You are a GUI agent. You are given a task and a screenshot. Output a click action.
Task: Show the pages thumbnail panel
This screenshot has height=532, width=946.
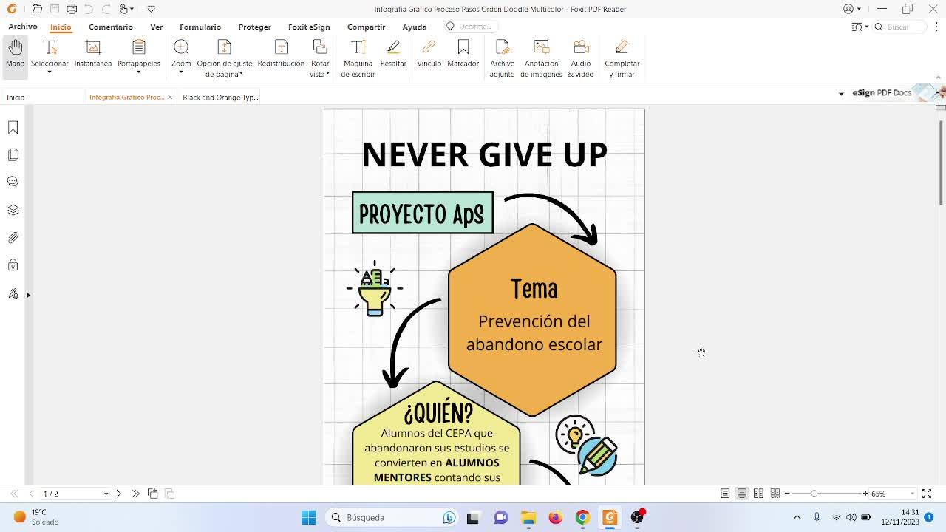click(x=13, y=154)
